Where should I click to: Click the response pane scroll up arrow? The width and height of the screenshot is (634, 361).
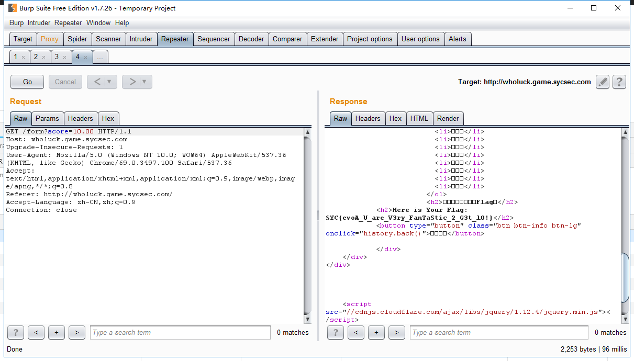point(625,132)
